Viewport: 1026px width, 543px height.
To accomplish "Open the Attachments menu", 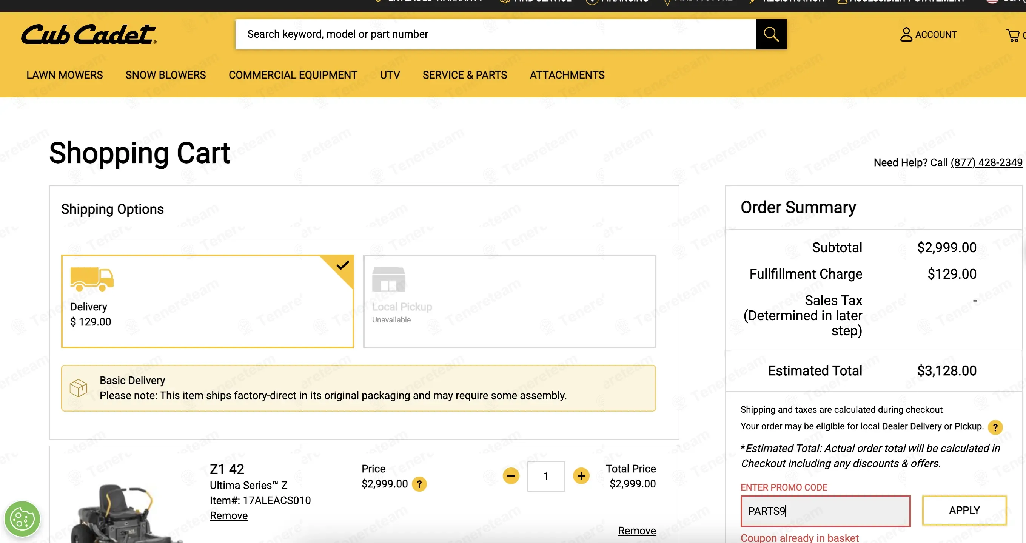I will tap(567, 75).
